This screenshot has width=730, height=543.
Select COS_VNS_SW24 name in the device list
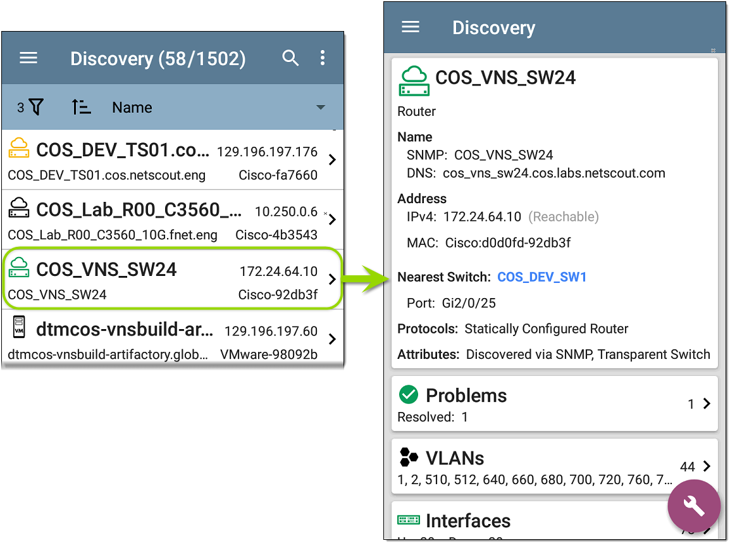pos(107,270)
